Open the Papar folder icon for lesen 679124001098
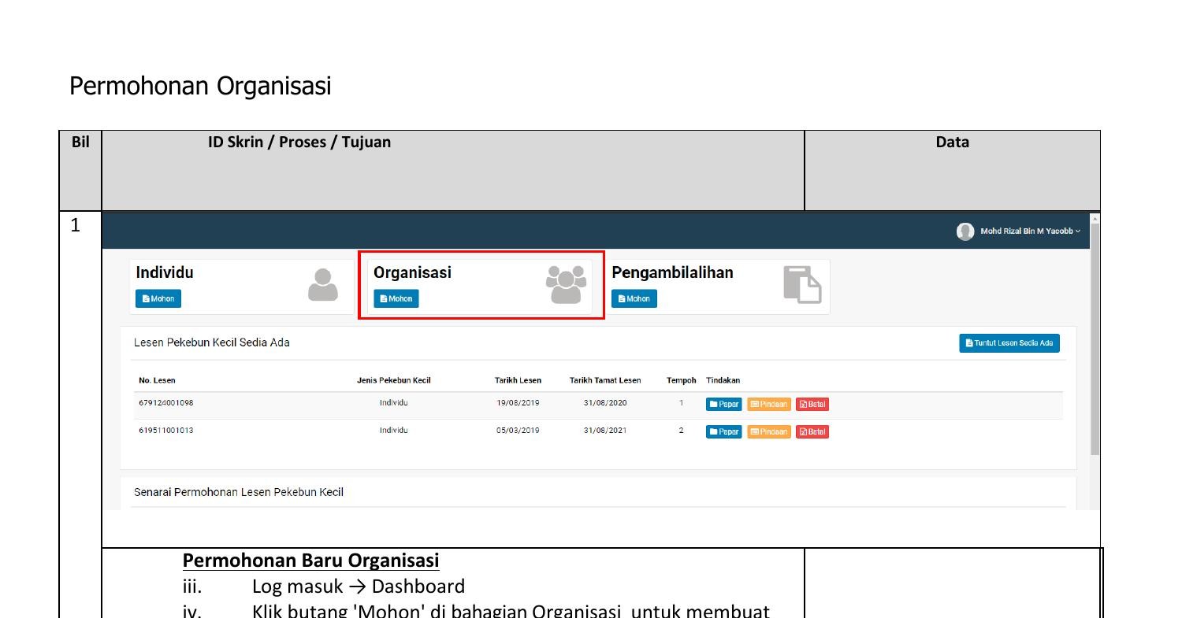 click(x=713, y=404)
